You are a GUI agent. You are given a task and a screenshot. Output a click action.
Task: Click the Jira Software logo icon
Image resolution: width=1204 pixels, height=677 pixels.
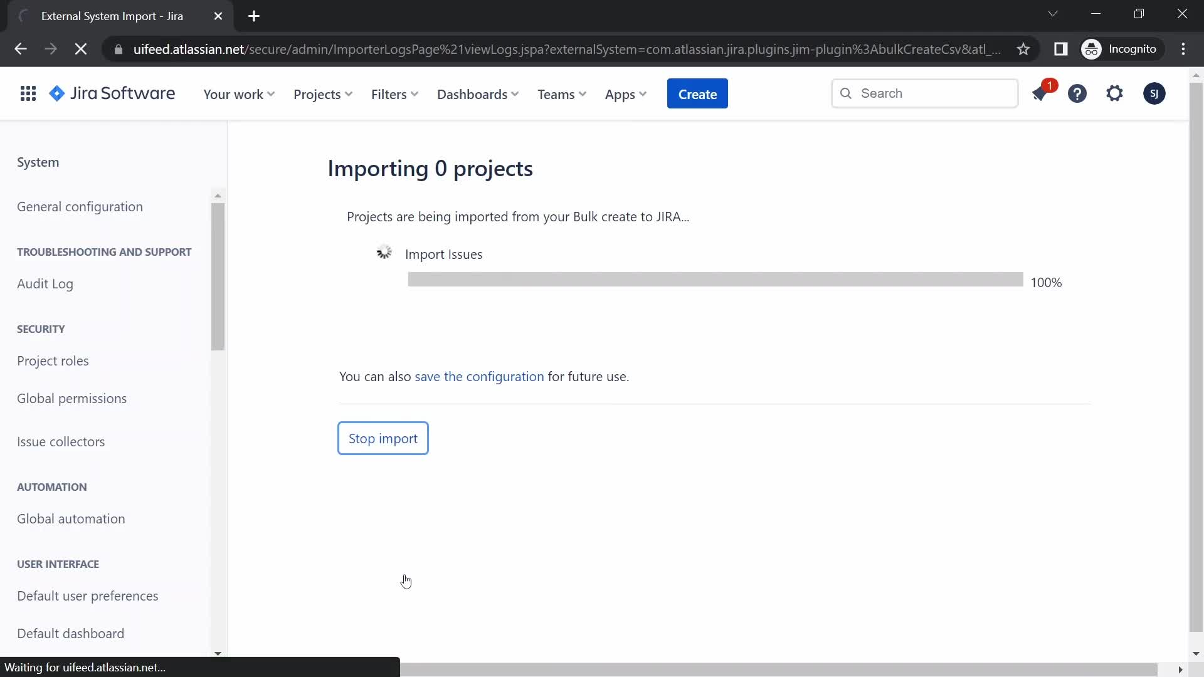tap(56, 93)
